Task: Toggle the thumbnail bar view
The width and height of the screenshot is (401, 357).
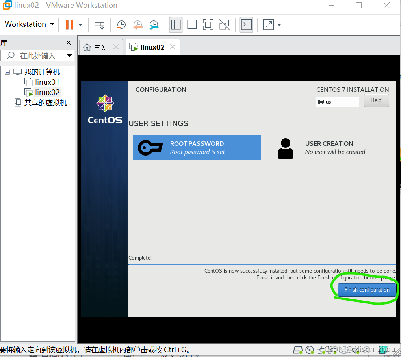Action: point(192,25)
